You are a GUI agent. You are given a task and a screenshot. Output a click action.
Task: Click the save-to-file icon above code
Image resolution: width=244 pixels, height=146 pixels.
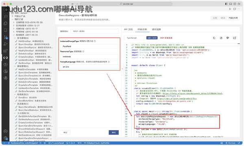[221, 38]
